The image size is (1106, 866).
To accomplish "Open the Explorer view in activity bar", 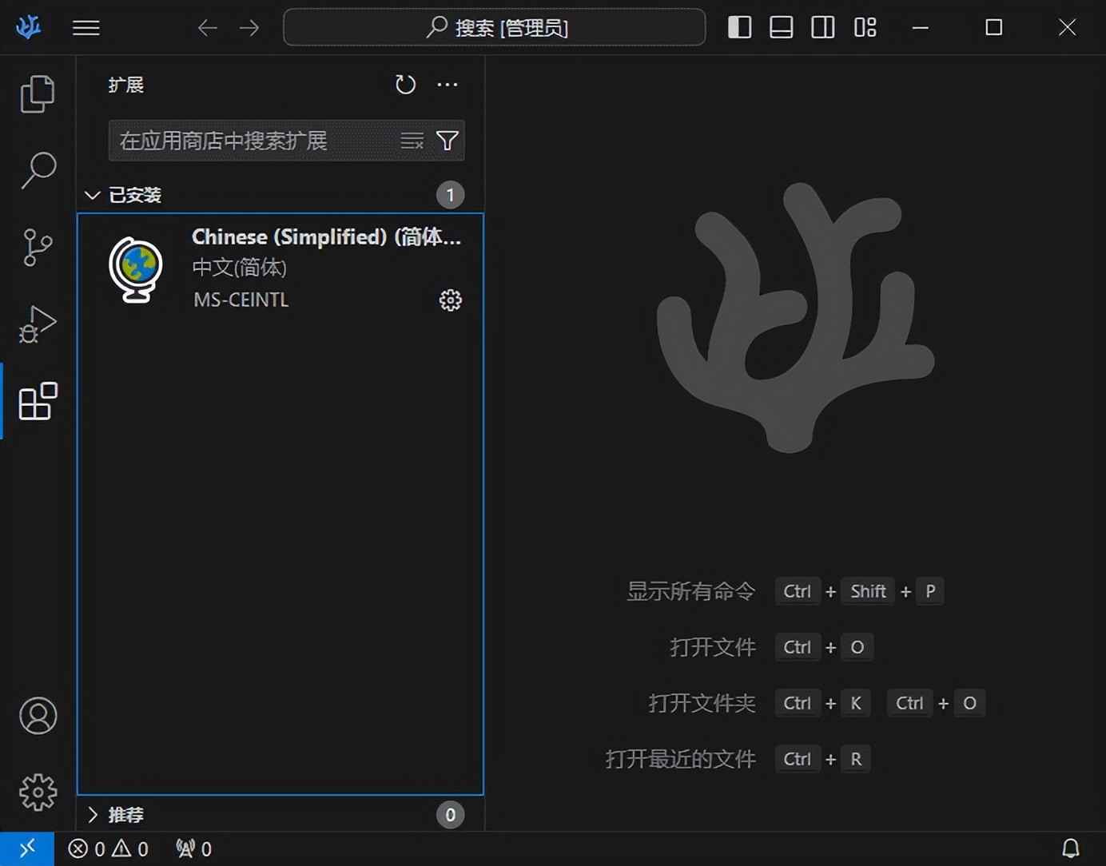I will (38, 94).
